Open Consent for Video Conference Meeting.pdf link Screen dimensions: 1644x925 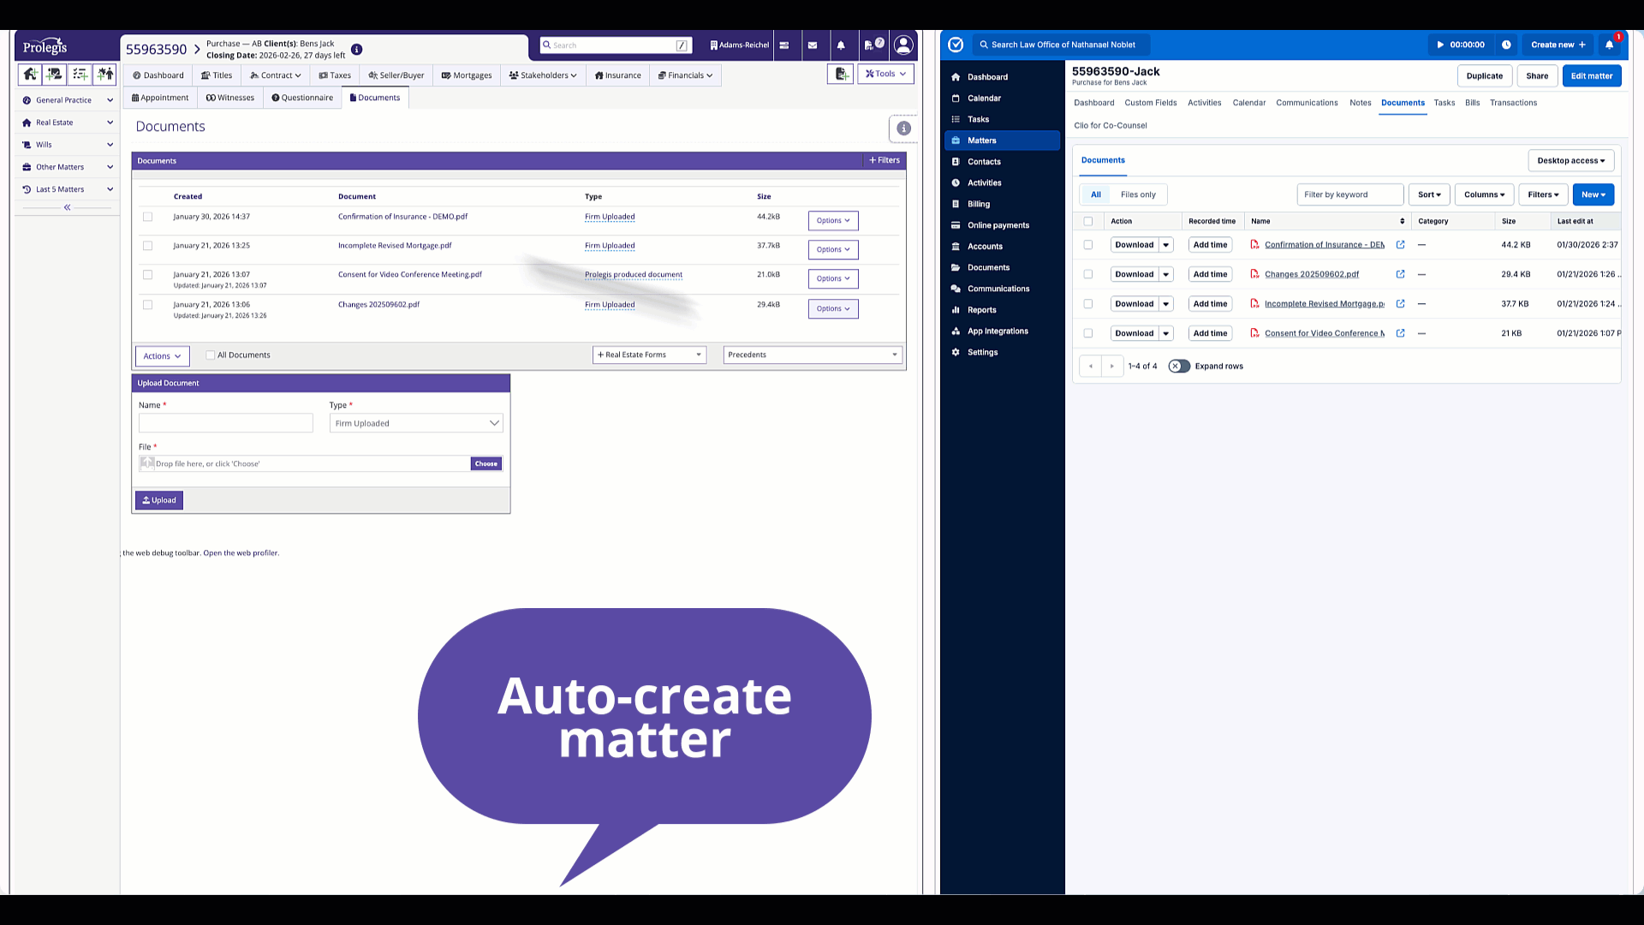(409, 275)
